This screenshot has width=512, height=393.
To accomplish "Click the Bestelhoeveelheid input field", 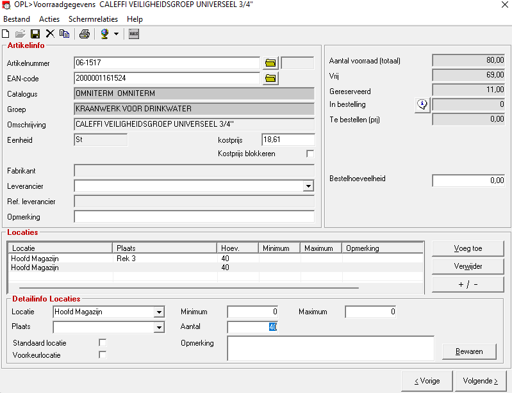I will pyautogui.click(x=468, y=180).
